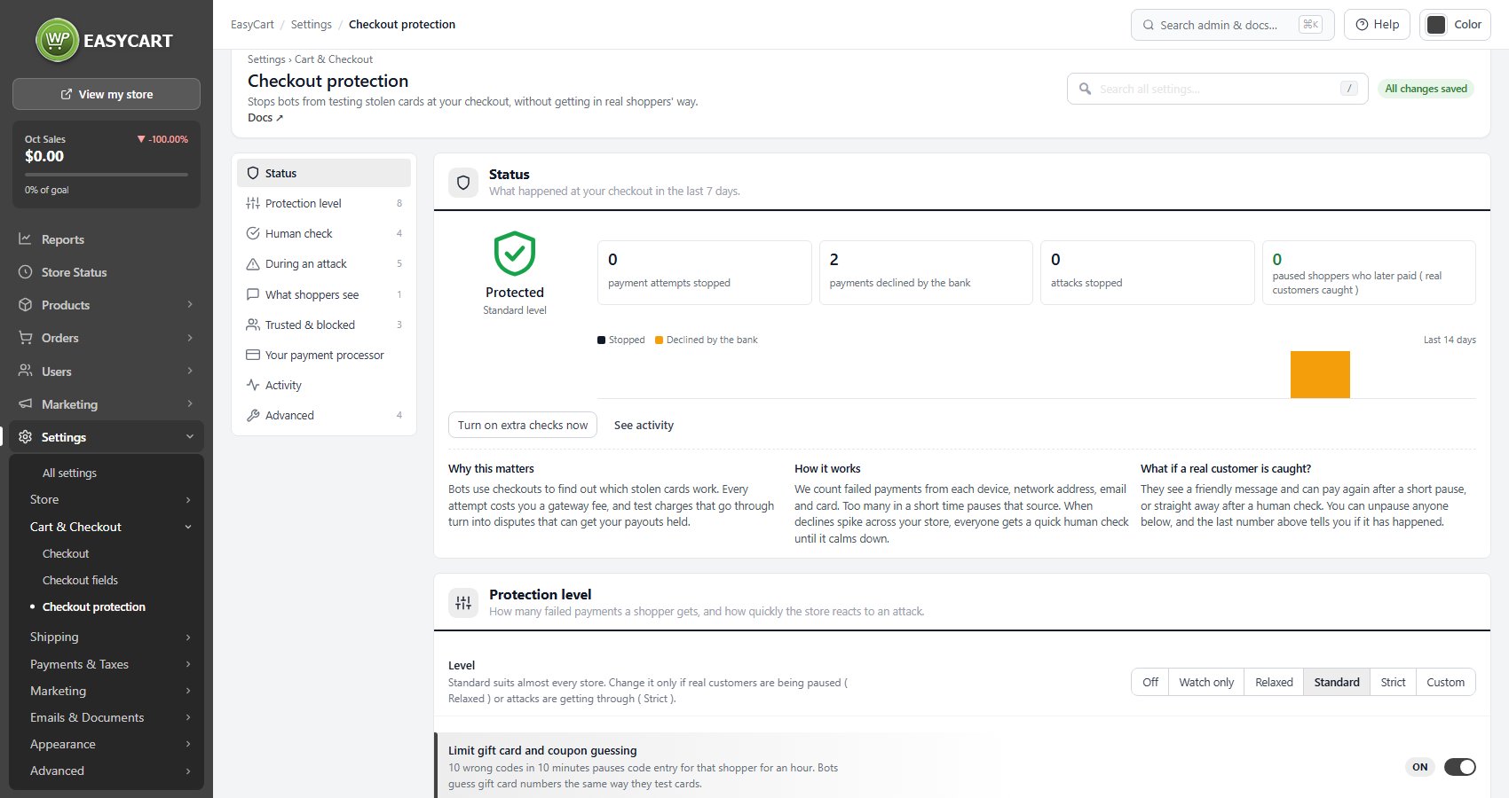Open Checkout fields in sidebar
The height and width of the screenshot is (798, 1509).
coord(80,580)
